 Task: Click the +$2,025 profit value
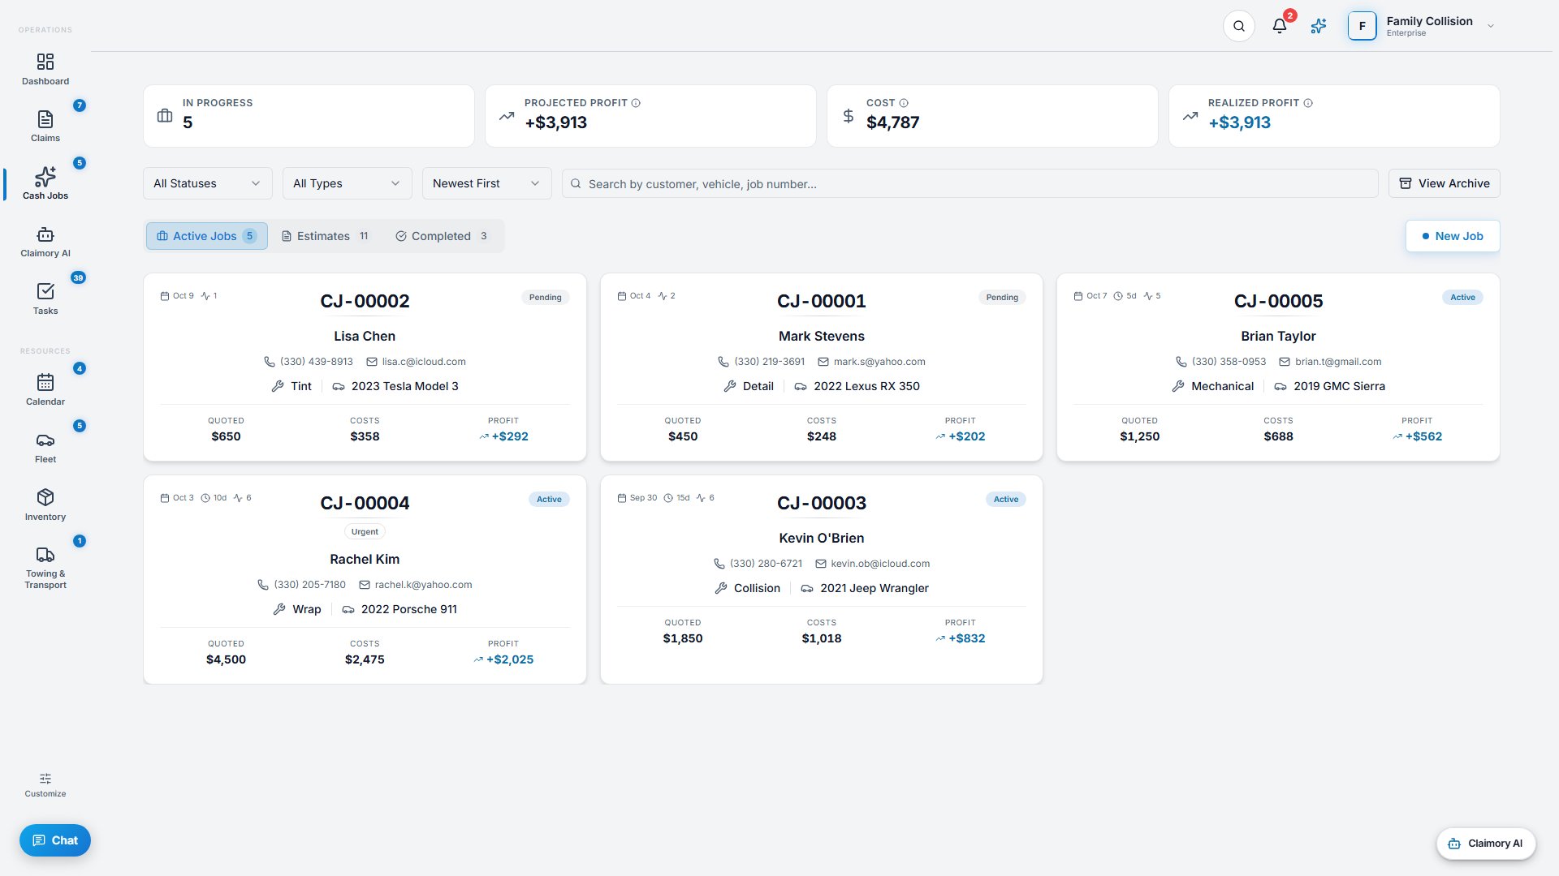click(510, 659)
